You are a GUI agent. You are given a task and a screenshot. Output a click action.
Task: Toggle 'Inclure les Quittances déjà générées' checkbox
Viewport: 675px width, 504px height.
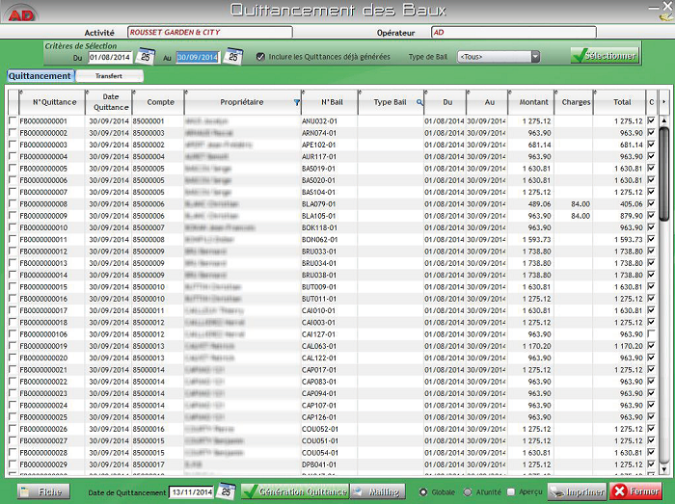[260, 58]
